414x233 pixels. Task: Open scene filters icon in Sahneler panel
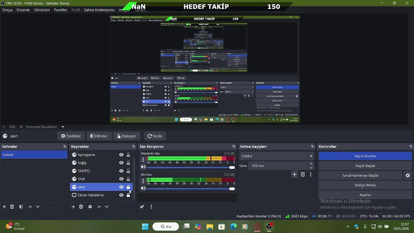click(21, 207)
